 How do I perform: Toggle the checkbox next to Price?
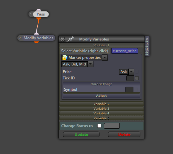pyautogui.click(x=137, y=72)
